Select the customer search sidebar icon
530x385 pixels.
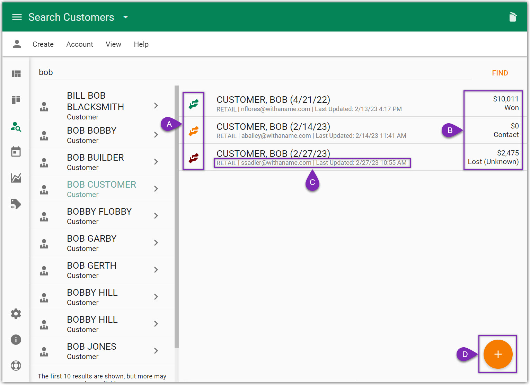(x=16, y=127)
